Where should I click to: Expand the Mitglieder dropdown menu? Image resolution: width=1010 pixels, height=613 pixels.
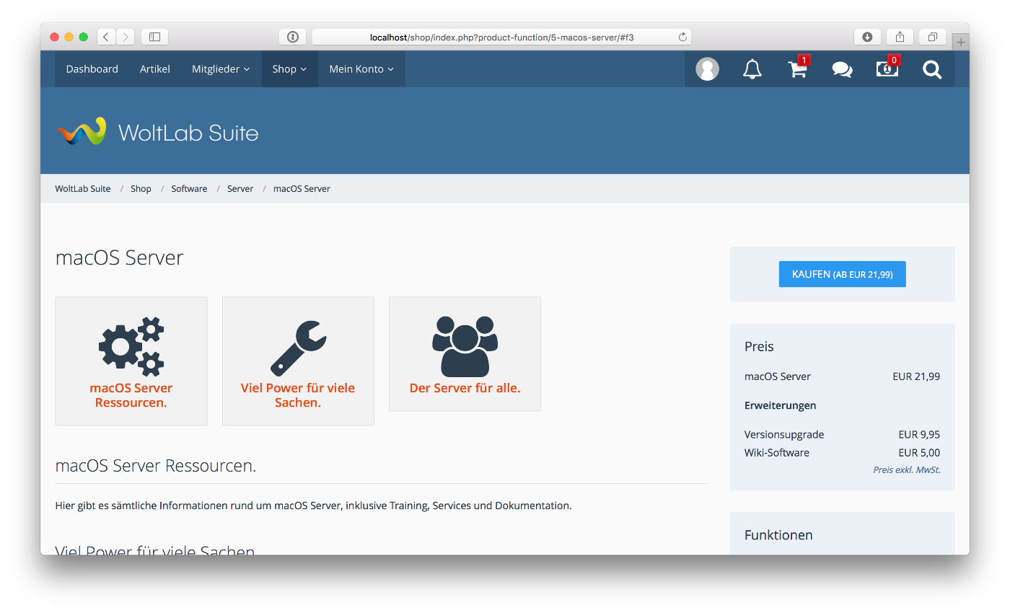(x=221, y=69)
